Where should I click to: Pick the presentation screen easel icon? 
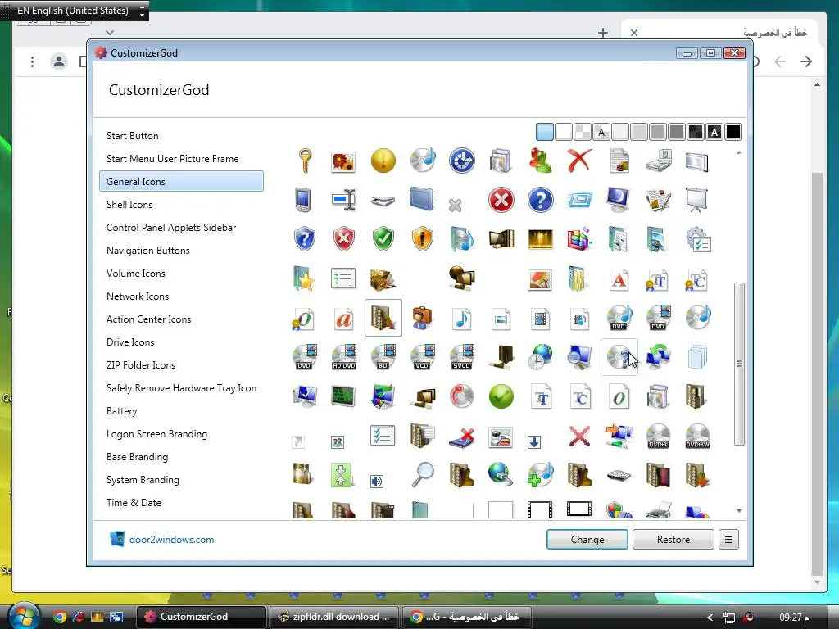coord(697,201)
